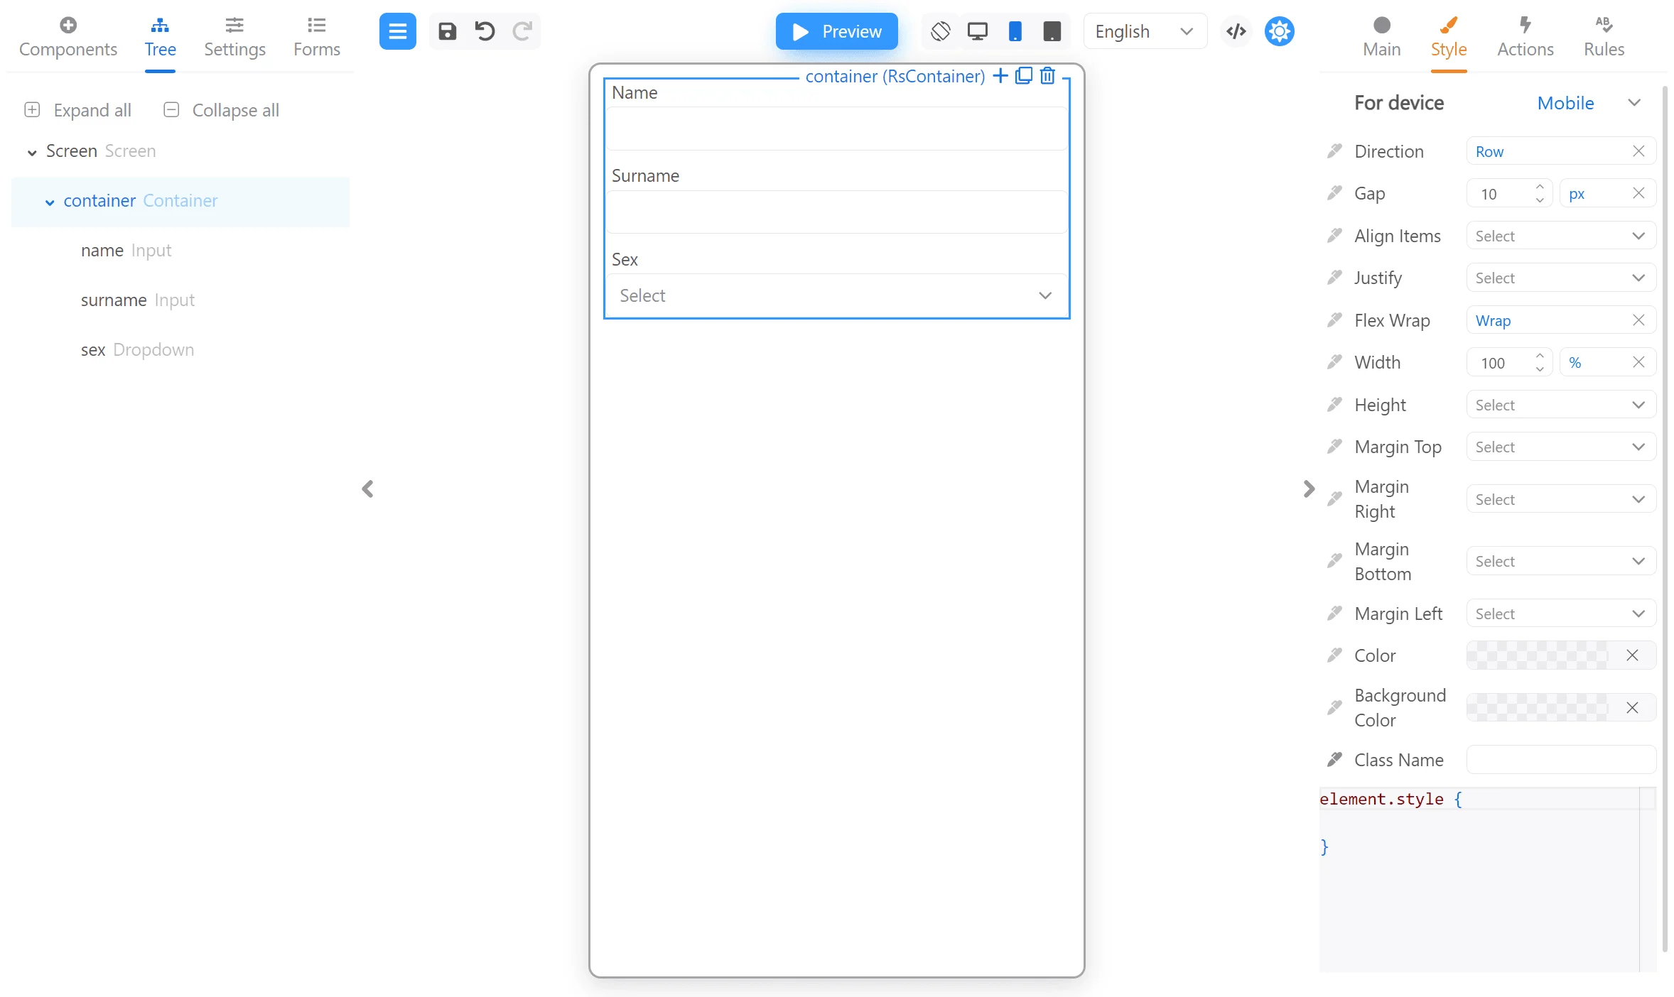Screen dimensions: 1674x997
Task: Open the code view icon
Action: (1236, 31)
